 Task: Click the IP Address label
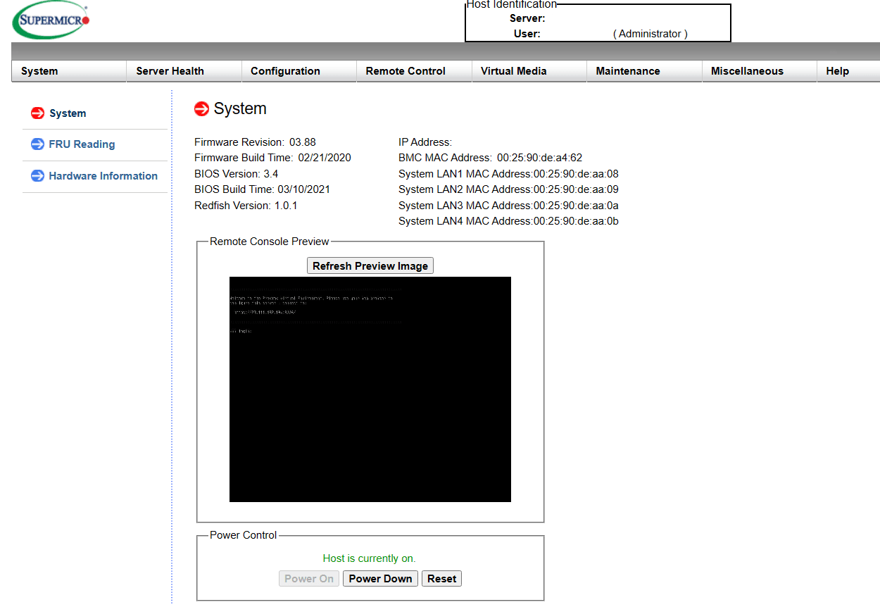[x=425, y=142]
